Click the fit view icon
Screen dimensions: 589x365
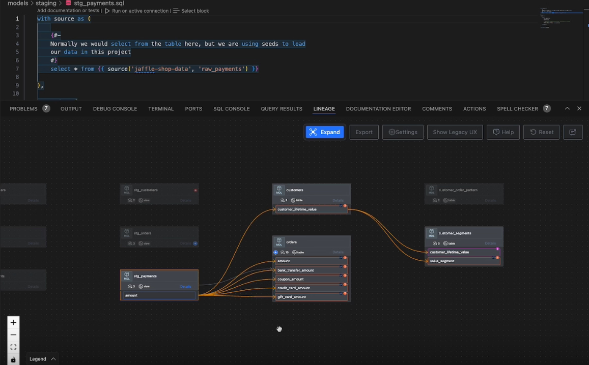(x=13, y=347)
